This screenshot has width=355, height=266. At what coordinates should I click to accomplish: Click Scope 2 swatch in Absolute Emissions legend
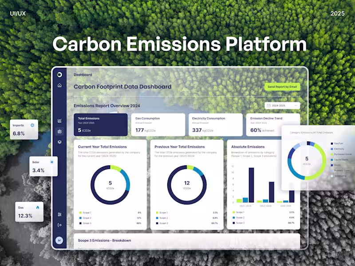(234, 218)
